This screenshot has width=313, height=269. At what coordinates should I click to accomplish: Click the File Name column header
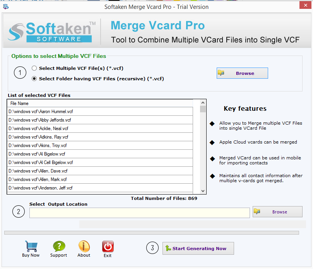[x=100, y=103]
